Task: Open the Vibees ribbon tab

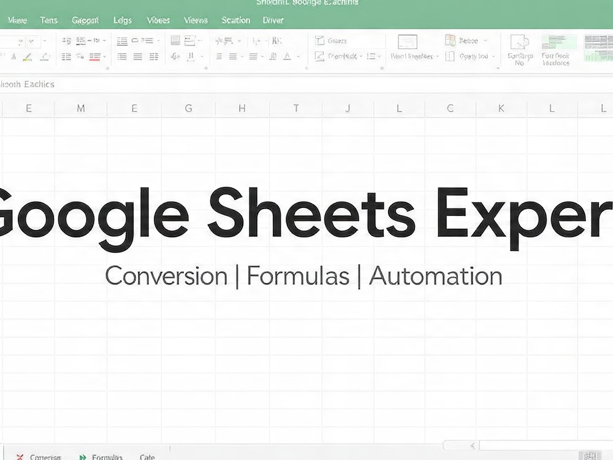Action: click(x=158, y=20)
